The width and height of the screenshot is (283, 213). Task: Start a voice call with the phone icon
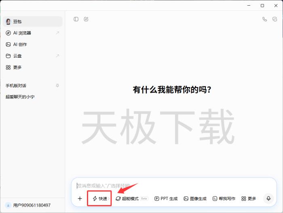(264, 19)
